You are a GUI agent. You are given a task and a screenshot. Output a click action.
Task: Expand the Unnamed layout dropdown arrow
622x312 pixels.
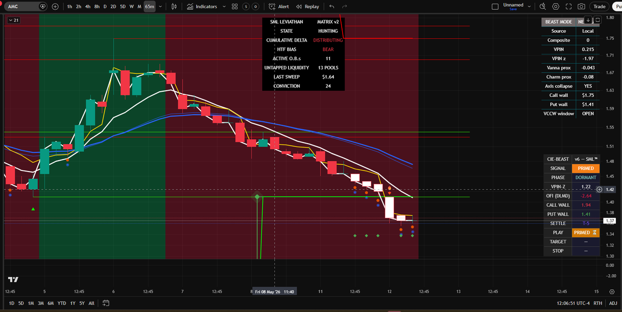point(529,6)
